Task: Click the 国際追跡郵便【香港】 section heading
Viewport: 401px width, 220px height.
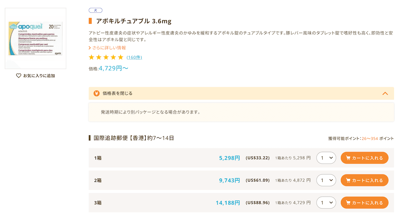Action: [132, 138]
